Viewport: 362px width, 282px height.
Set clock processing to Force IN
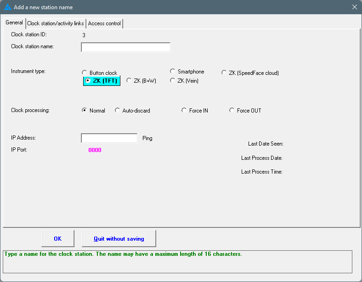tap(195, 111)
